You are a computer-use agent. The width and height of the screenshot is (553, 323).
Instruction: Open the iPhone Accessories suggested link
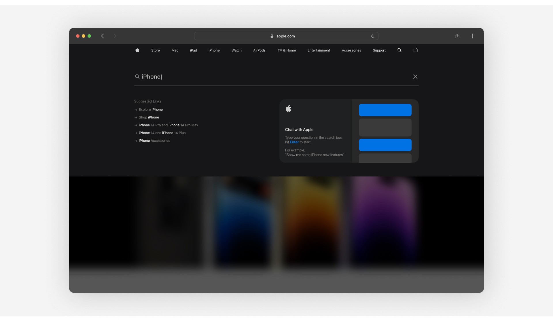click(152, 141)
